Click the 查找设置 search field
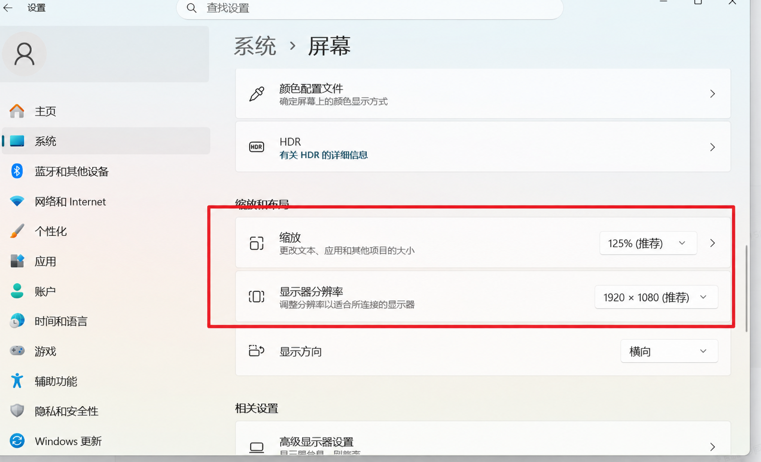The width and height of the screenshot is (761, 462). point(370,9)
